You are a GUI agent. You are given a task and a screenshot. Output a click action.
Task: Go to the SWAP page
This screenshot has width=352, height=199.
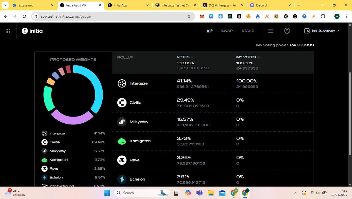[x=227, y=31]
